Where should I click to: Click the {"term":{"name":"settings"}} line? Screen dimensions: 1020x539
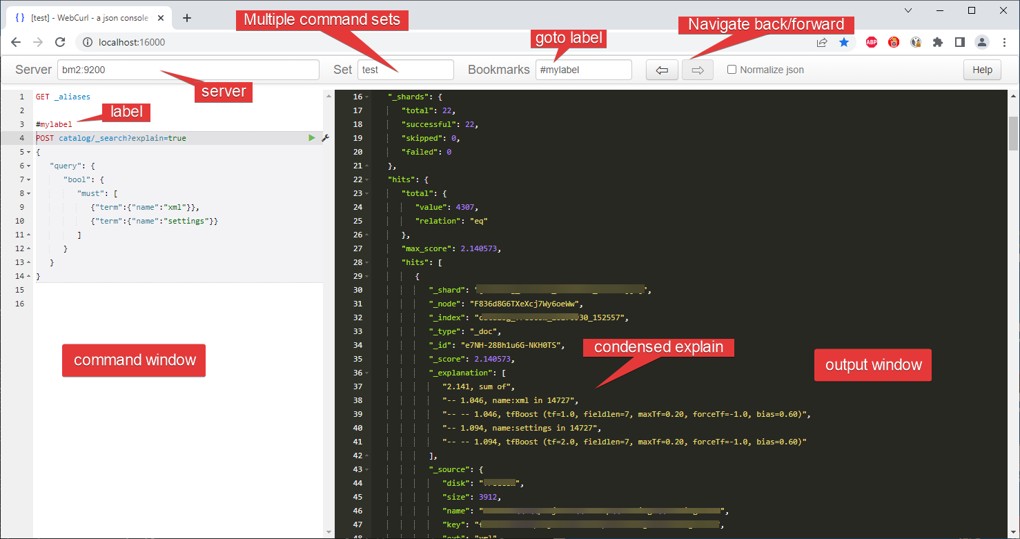tap(155, 221)
